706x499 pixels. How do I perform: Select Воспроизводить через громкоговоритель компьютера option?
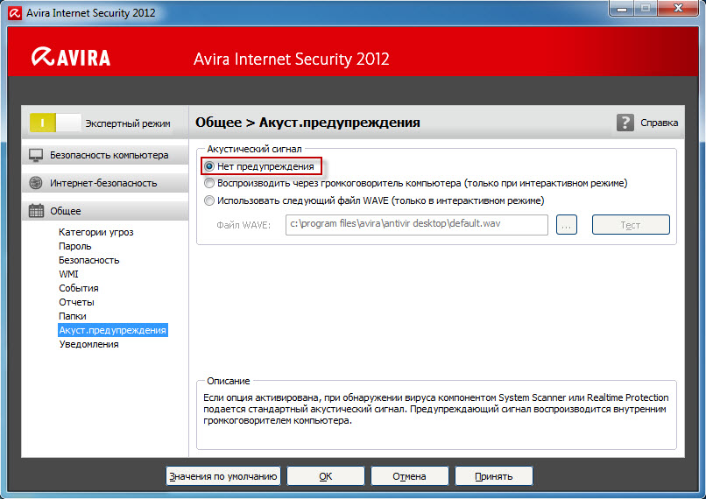point(209,183)
